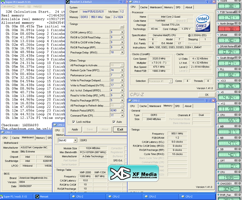This screenshot has width=242, height=200.
Task: Open the Precharge Delay (tRAS) dropdown
Action: (x=122, y=52)
